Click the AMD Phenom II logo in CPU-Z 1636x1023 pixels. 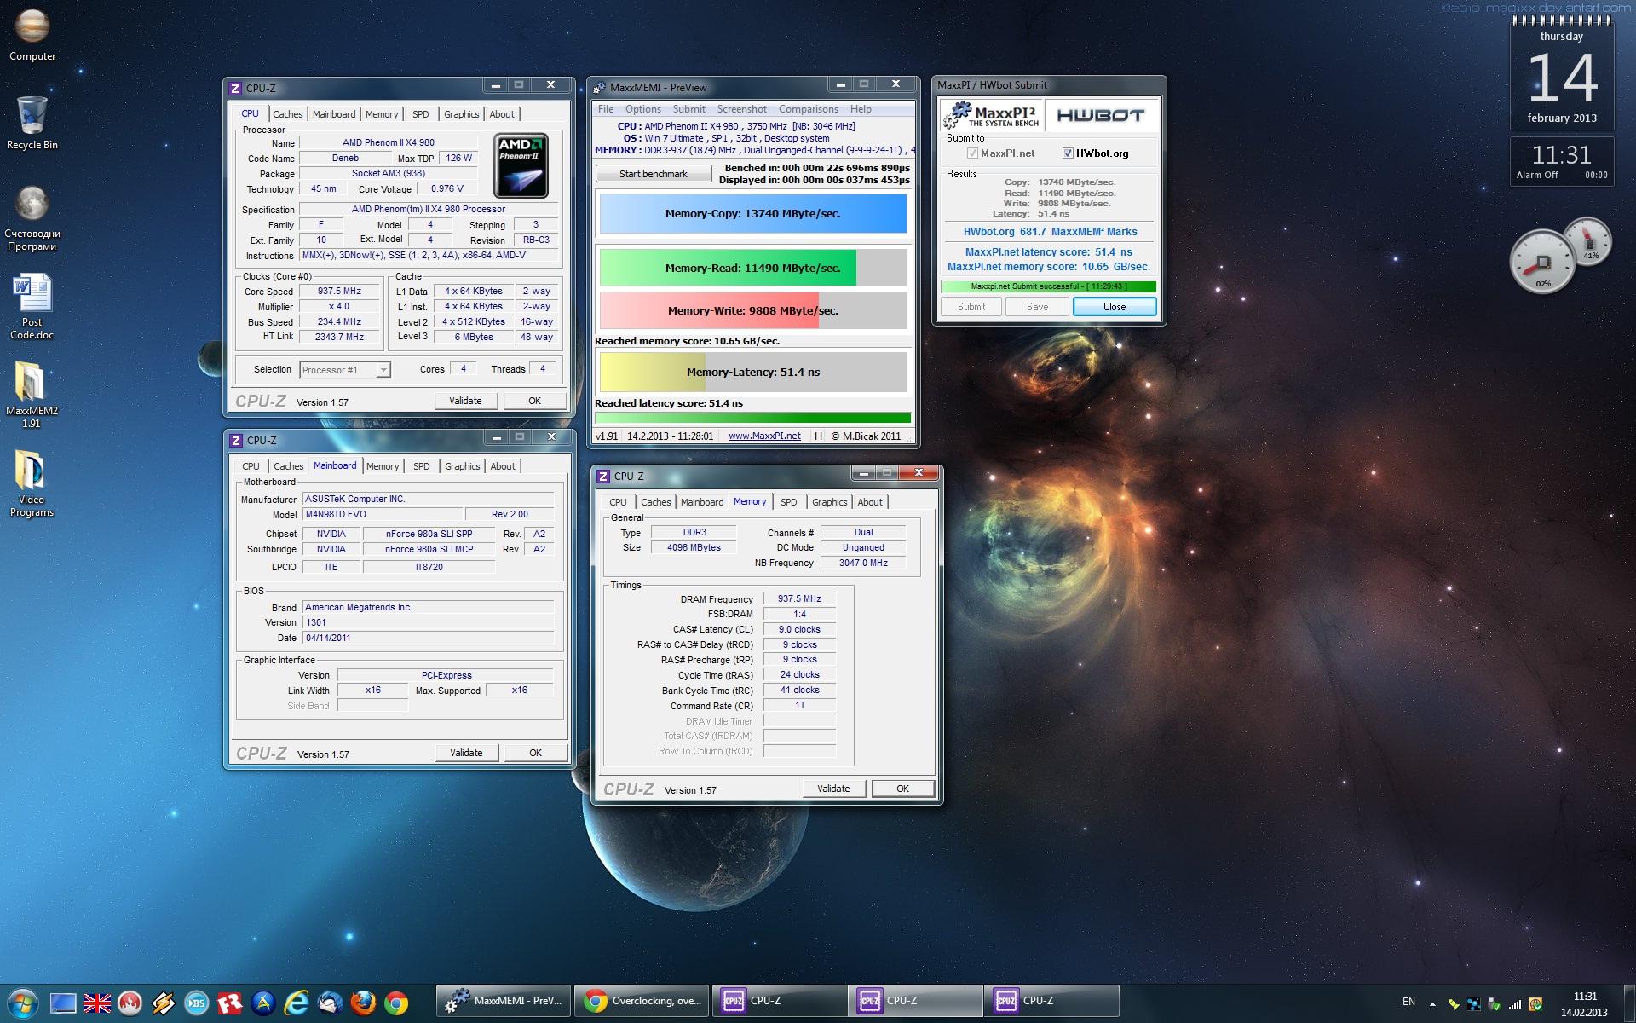pyautogui.click(x=521, y=166)
